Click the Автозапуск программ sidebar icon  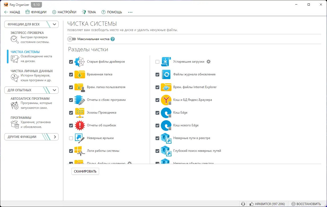click(15, 105)
